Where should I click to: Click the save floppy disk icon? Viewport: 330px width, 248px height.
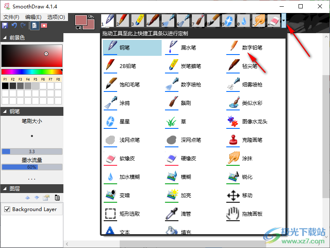click(x=5, y=26)
